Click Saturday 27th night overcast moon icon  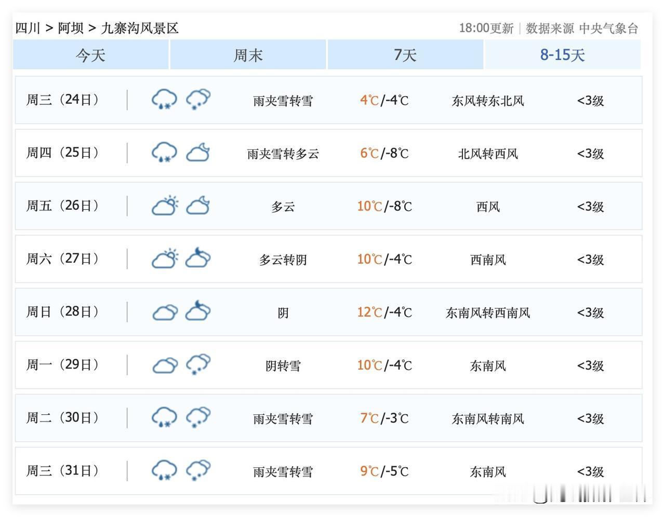pos(198,258)
